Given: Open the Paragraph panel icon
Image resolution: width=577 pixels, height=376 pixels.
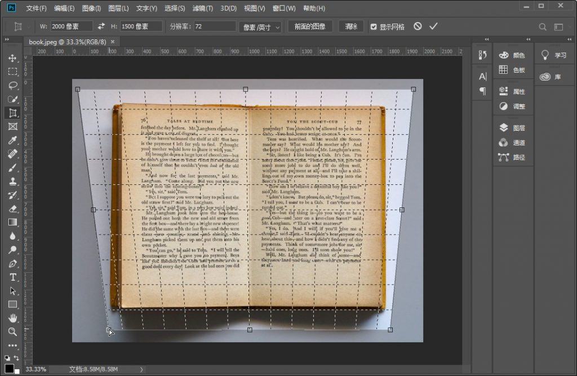Looking at the screenshot, I should pyautogui.click(x=482, y=91).
